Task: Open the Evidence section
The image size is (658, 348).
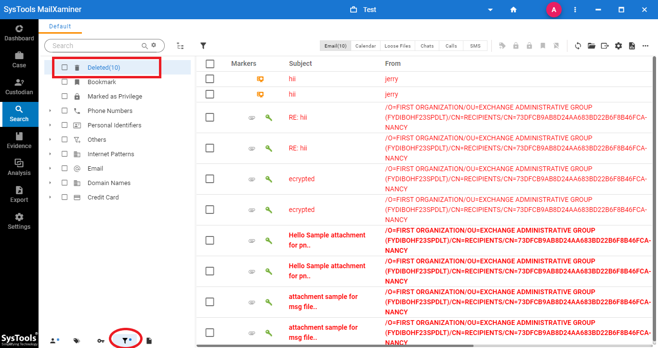Action: tap(19, 140)
